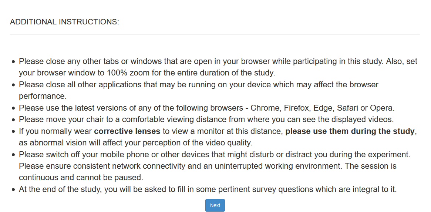
Task: Click the ADDITIONAL INSTRUCTIONS heading
Action: [64, 22]
